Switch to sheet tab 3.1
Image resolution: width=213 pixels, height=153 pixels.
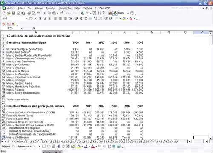point(114,142)
